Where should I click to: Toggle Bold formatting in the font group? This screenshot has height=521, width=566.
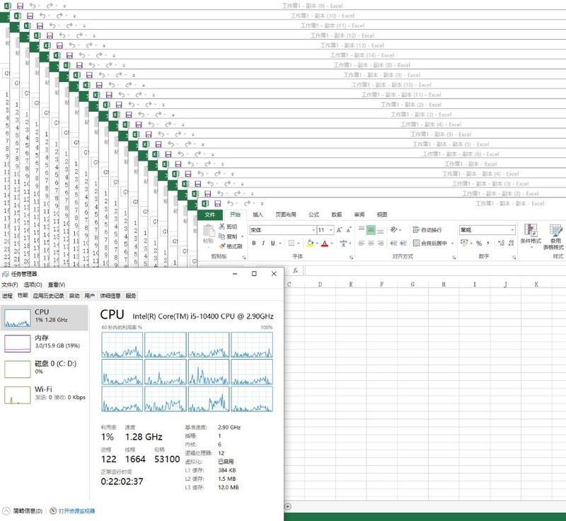coord(253,244)
